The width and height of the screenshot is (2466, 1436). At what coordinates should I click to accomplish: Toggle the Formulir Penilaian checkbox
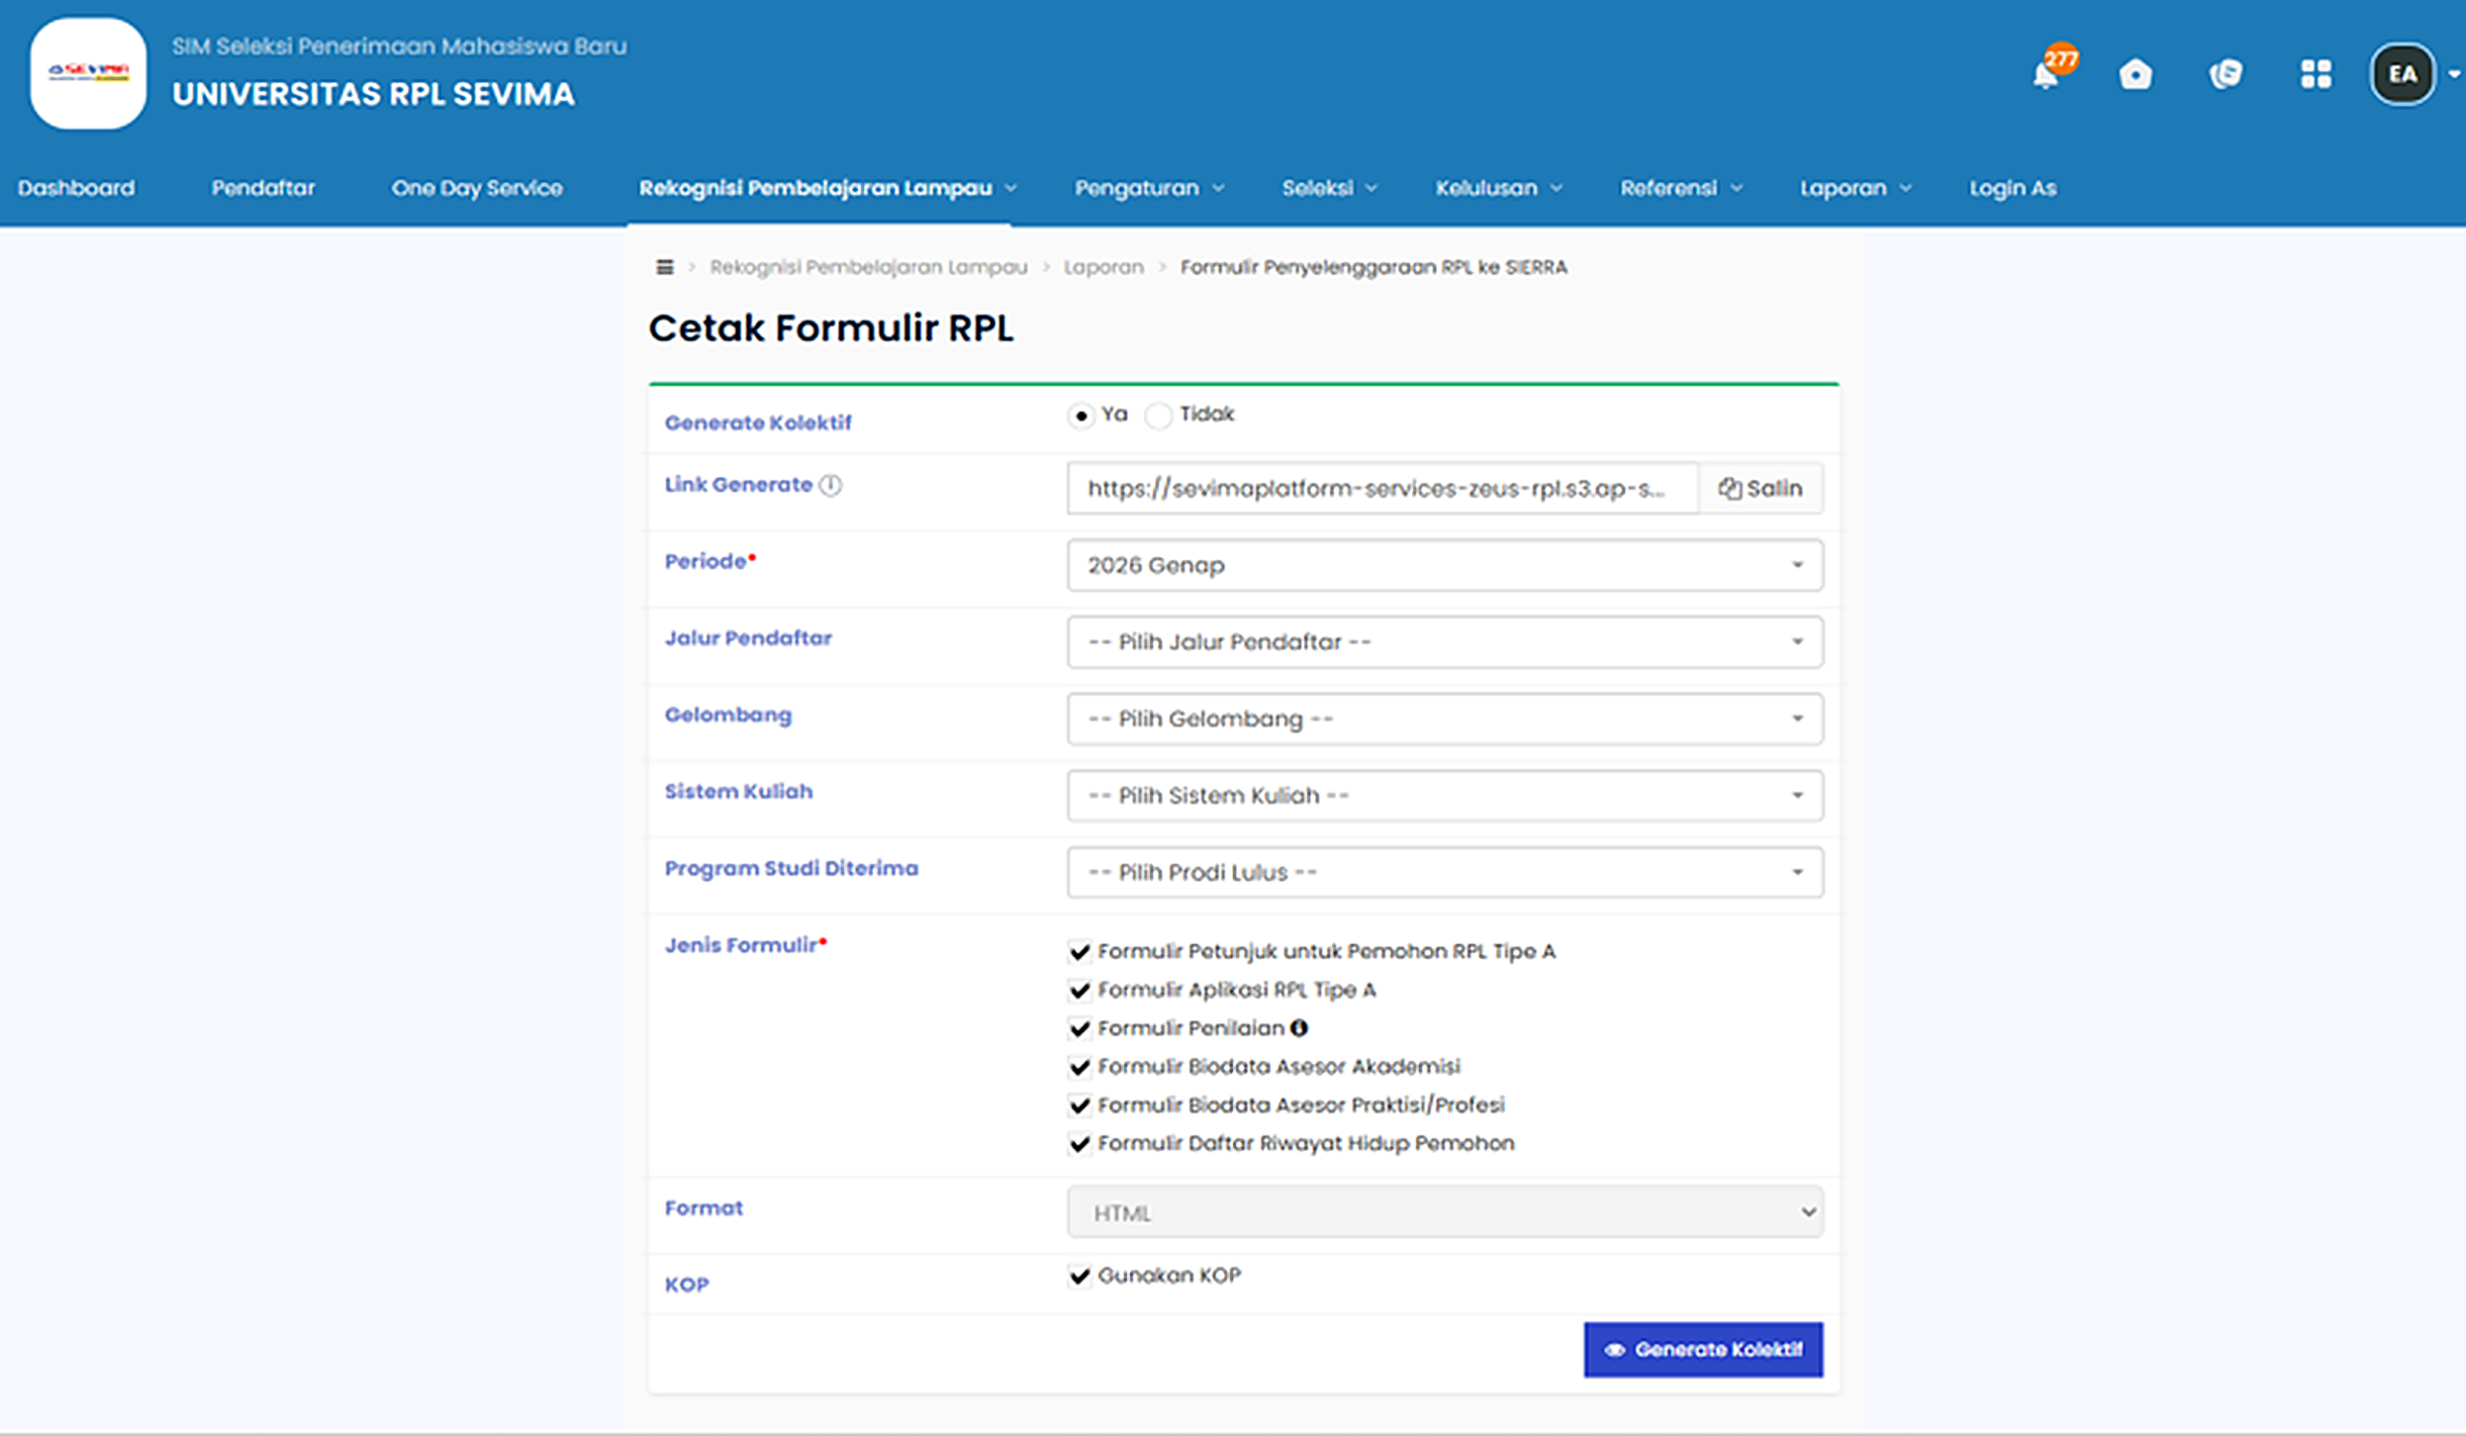click(1080, 1028)
